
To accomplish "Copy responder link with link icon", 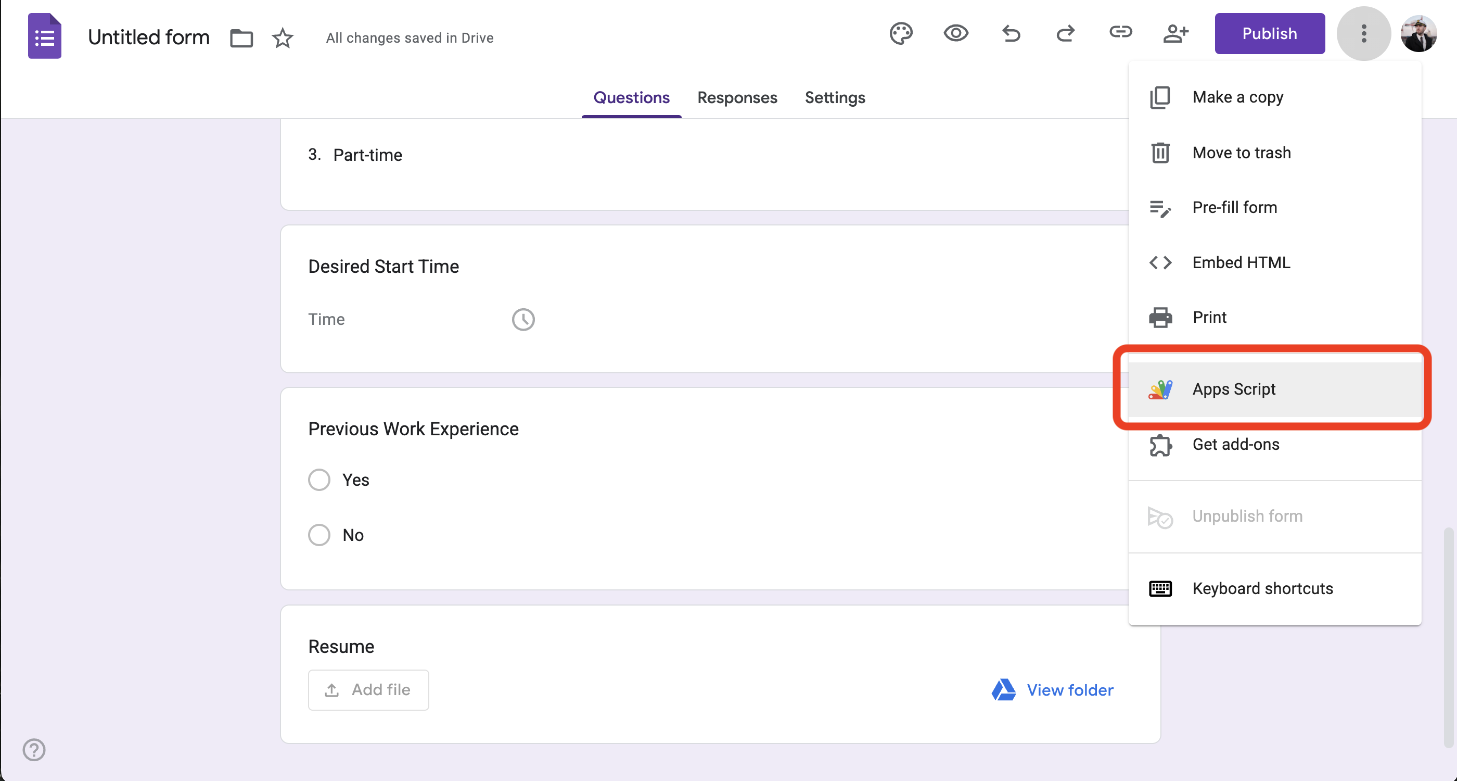I will [x=1120, y=32].
